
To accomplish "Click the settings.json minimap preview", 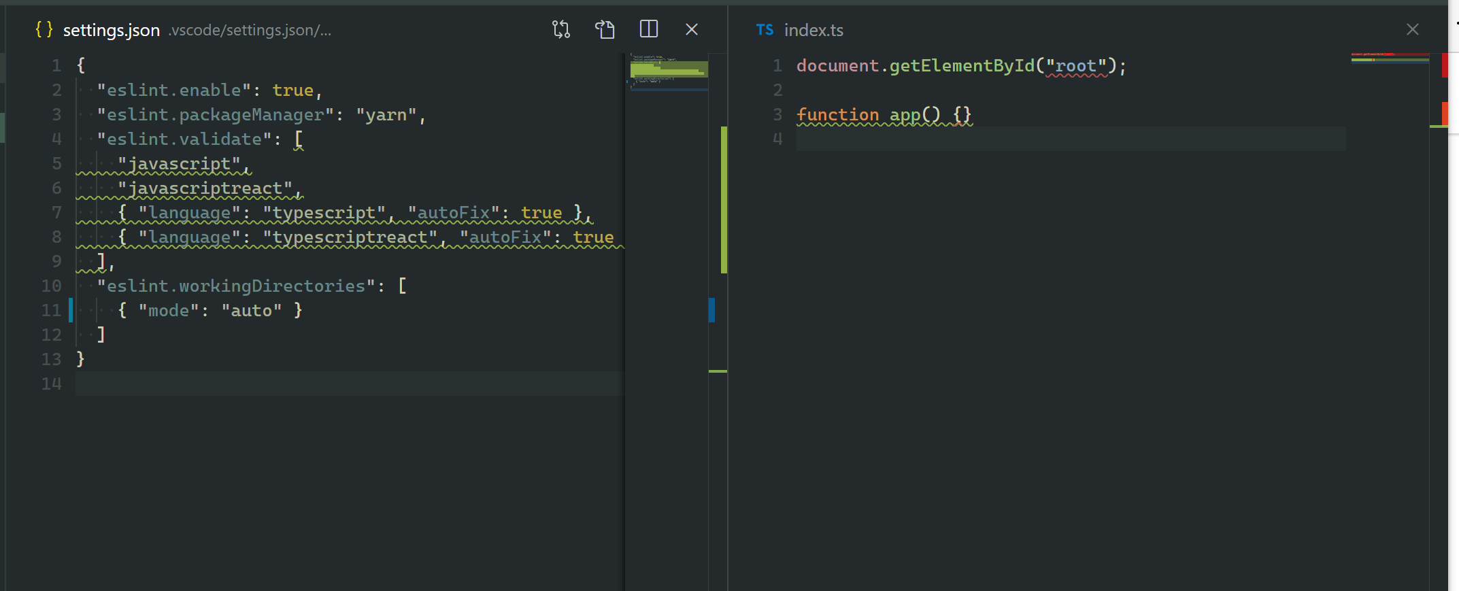I will [x=668, y=73].
